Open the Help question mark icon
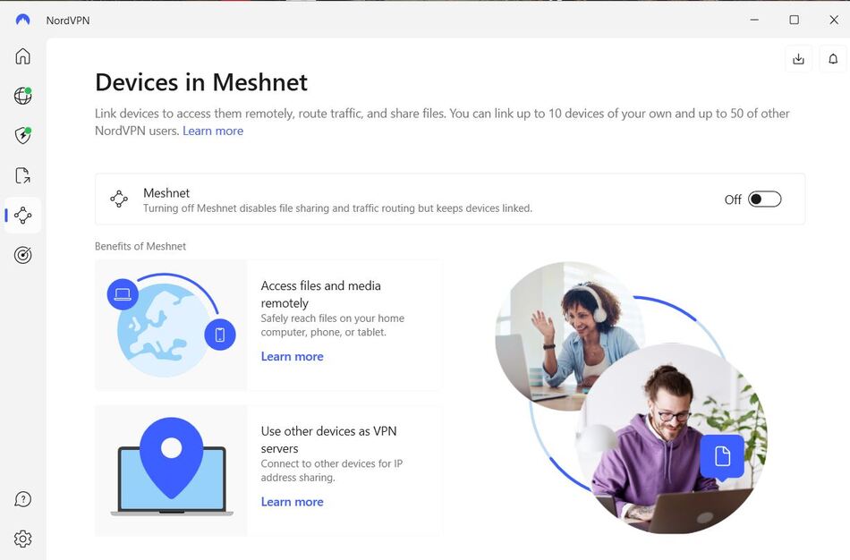 (x=22, y=499)
